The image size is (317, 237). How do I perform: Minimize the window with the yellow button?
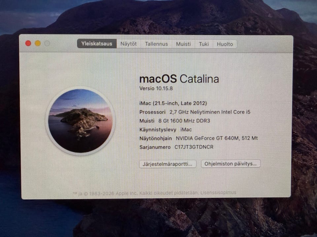click(x=38, y=43)
